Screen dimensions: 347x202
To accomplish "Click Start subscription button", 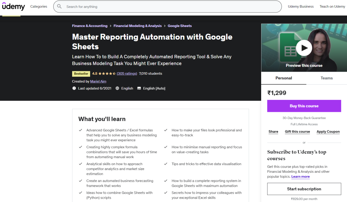I will click(304, 189).
